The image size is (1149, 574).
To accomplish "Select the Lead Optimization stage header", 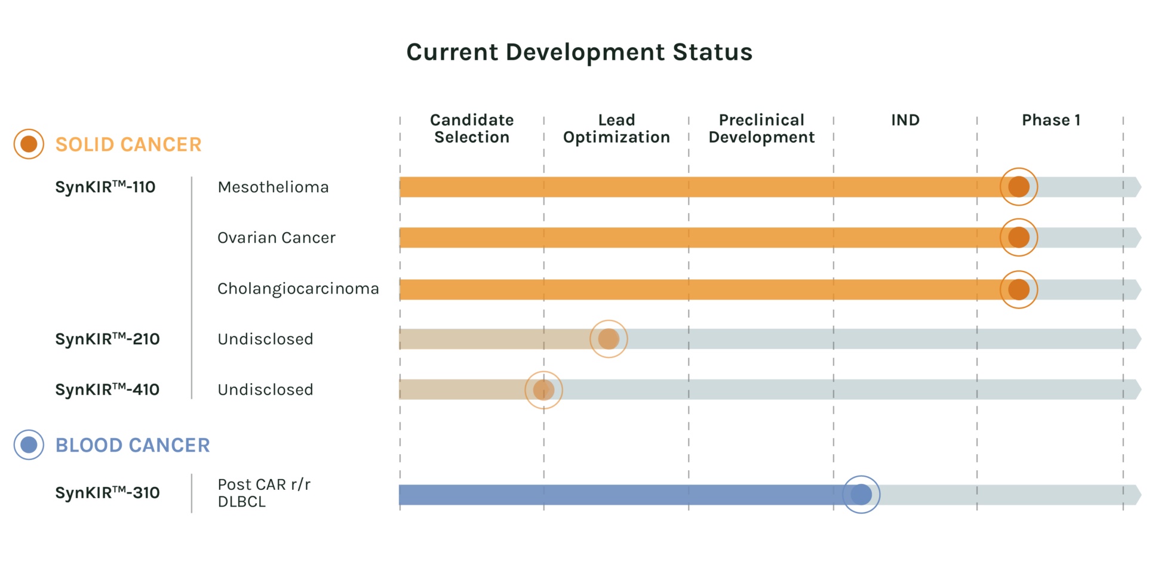I will coord(616,128).
